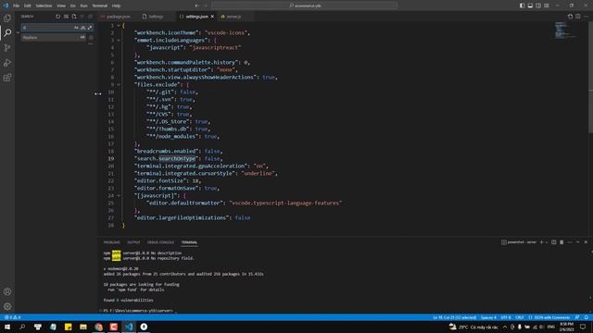The image size is (593, 333).
Task: Collapse the Replace field with the chevron
Action: pyautogui.click(x=18, y=32)
